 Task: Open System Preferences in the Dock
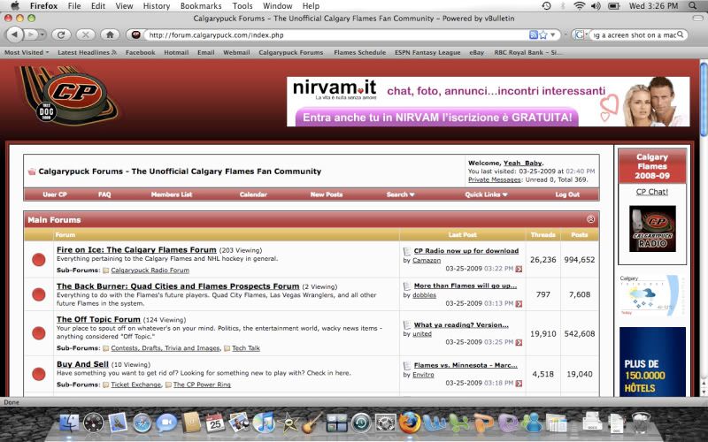click(x=385, y=423)
